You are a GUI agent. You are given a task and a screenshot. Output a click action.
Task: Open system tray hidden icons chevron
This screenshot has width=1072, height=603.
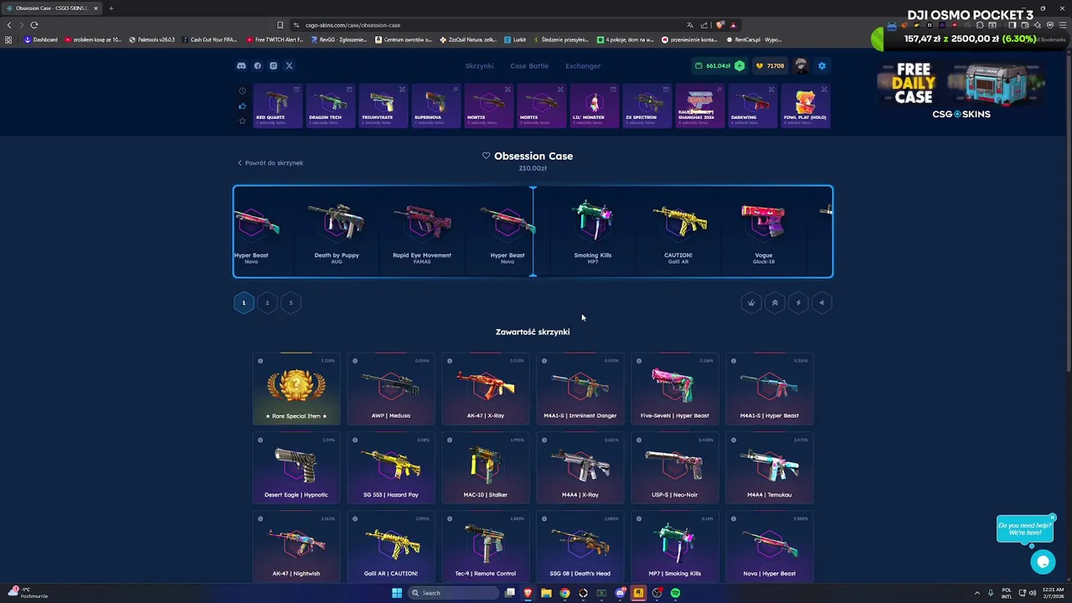click(x=977, y=593)
